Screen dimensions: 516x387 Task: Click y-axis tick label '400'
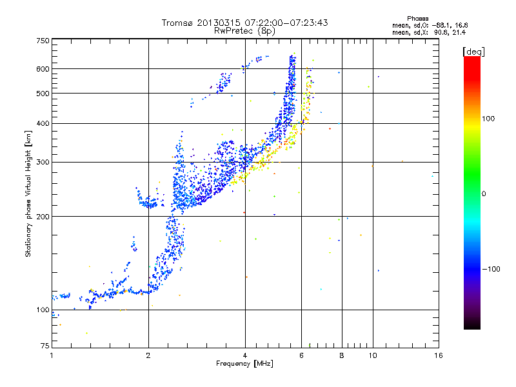click(x=43, y=124)
